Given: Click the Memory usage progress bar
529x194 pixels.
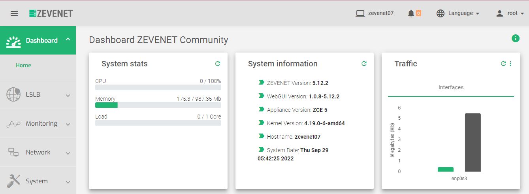Looking at the screenshot, I should click(x=158, y=105).
